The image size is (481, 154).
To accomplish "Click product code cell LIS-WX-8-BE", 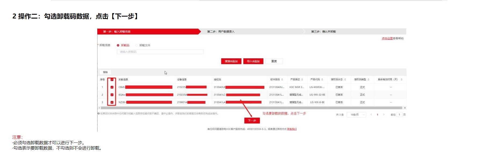I will point(317,102).
